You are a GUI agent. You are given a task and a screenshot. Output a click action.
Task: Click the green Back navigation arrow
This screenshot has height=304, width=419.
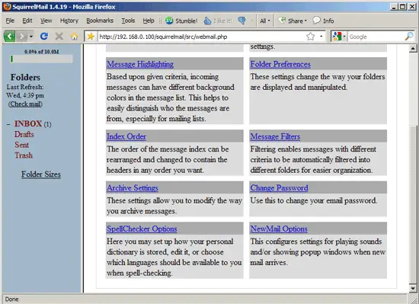click(9, 36)
